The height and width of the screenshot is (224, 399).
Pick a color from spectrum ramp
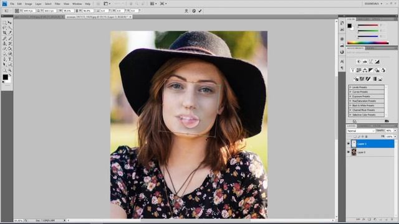point(368,43)
